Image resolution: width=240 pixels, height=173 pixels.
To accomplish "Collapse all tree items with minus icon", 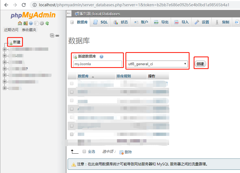I will (x=52, y=35).
